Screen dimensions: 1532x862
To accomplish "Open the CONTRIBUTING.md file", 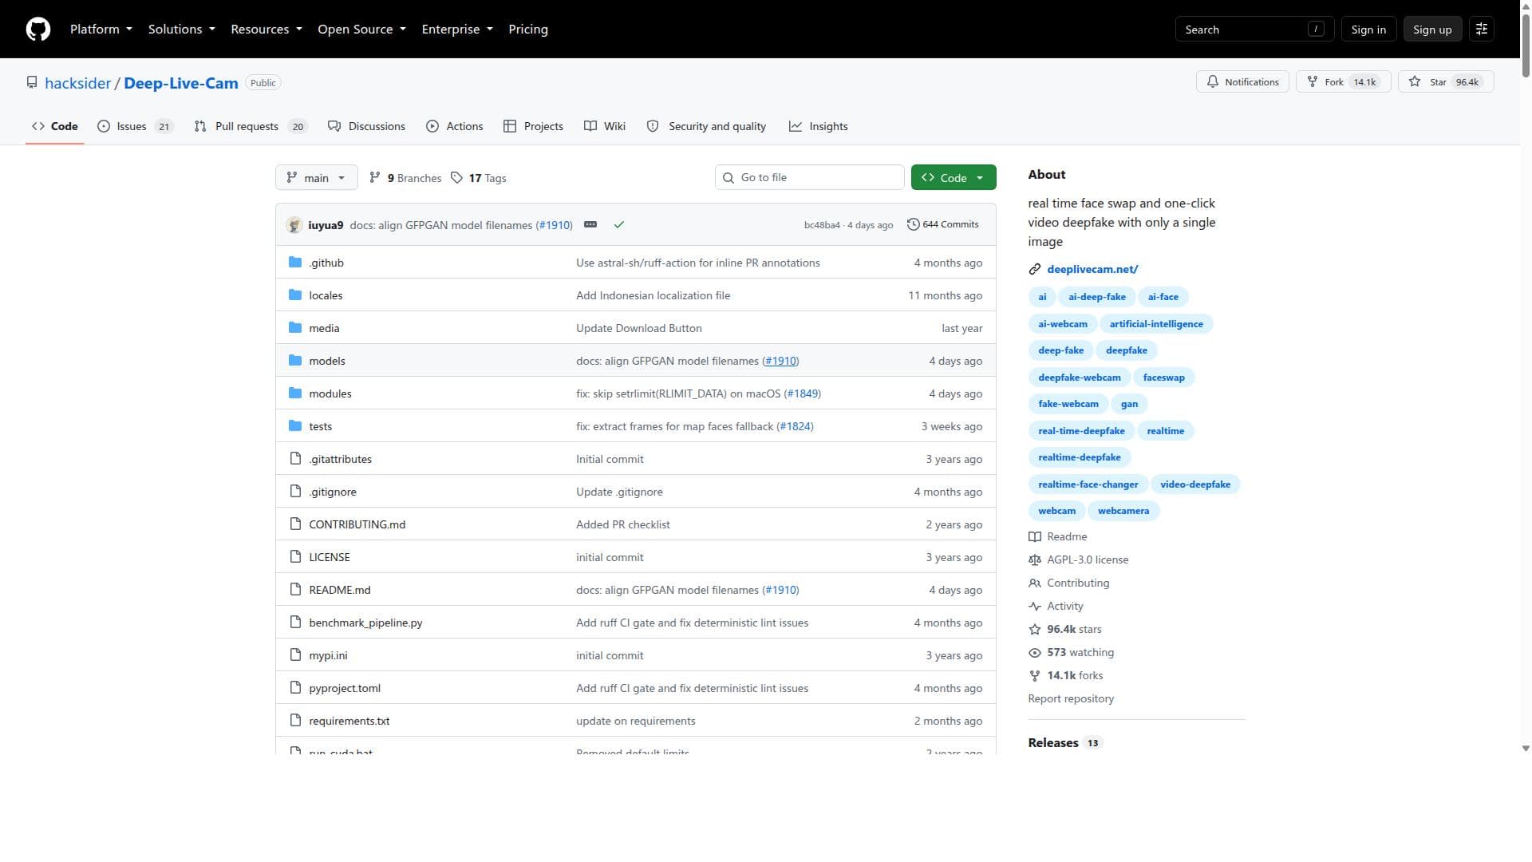I will pyautogui.click(x=357, y=525).
